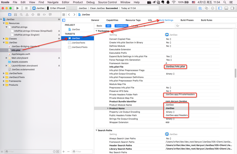Click the build settings vertical scrollbar

[x=236, y=73]
